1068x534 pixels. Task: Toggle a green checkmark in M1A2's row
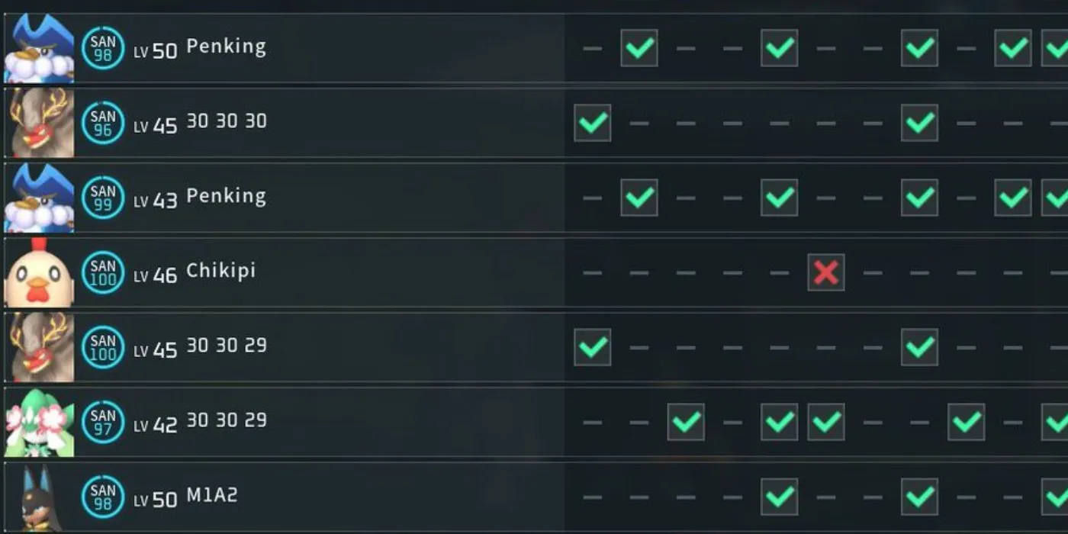[x=779, y=496]
